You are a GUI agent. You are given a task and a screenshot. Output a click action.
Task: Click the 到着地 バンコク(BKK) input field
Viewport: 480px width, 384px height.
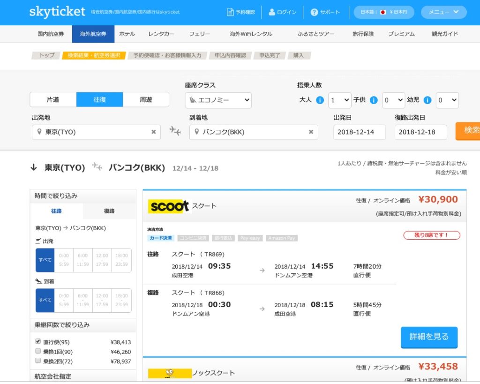coord(254,132)
